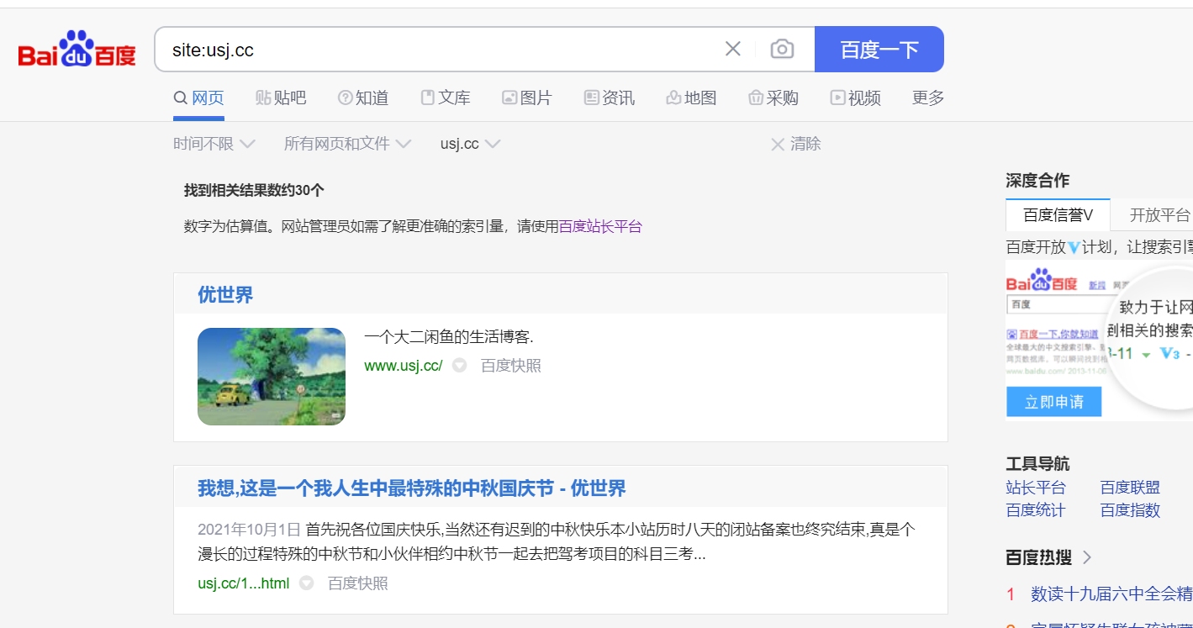Expand the 时间不限 time filter

point(214,144)
